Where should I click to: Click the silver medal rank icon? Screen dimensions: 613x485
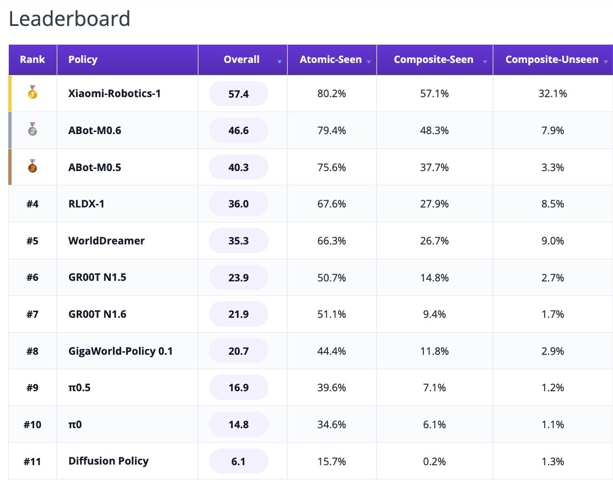(33, 129)
